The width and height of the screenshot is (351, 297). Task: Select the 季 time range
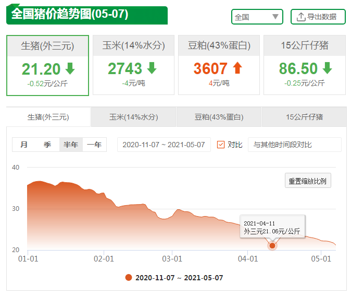click(47, 145)
